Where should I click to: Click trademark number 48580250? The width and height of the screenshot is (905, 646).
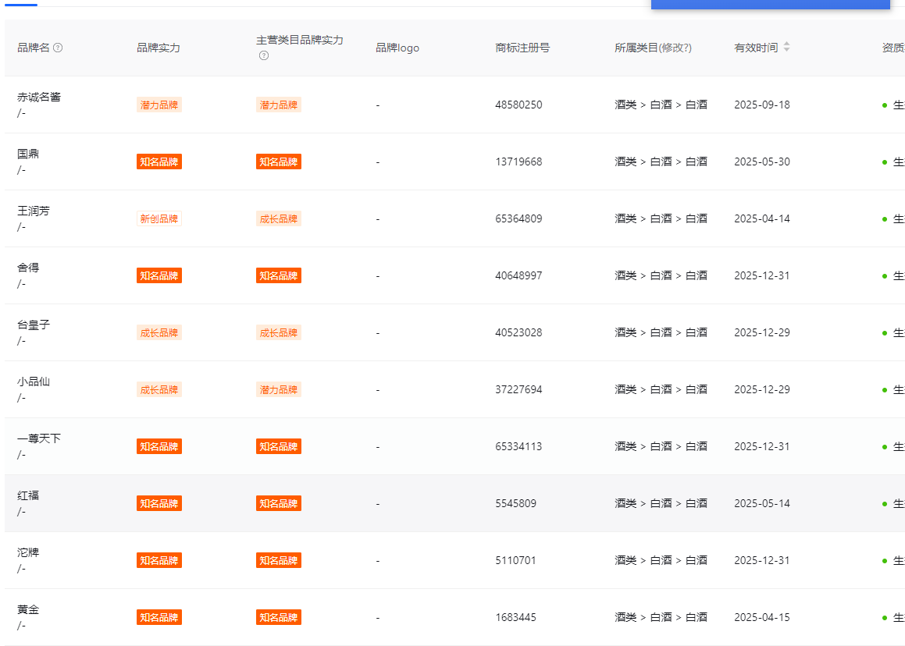pos(518,105)
